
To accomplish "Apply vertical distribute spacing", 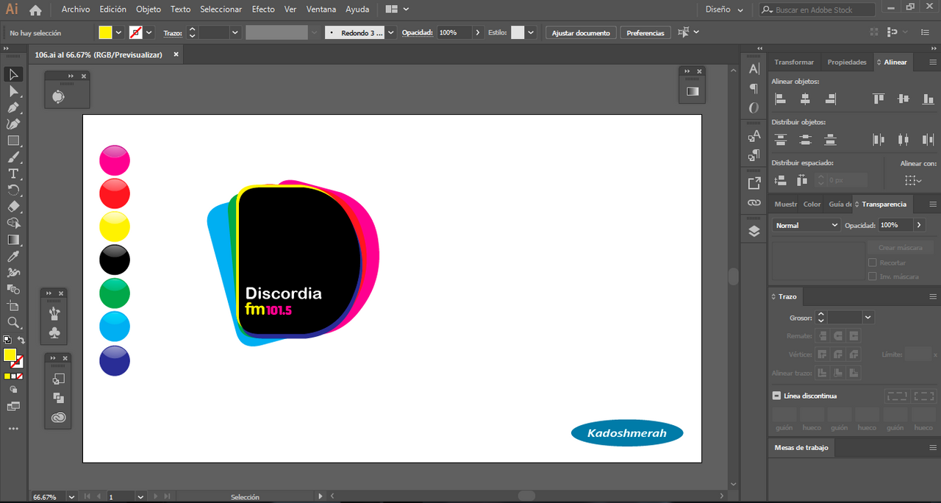I will click(781, 179).
